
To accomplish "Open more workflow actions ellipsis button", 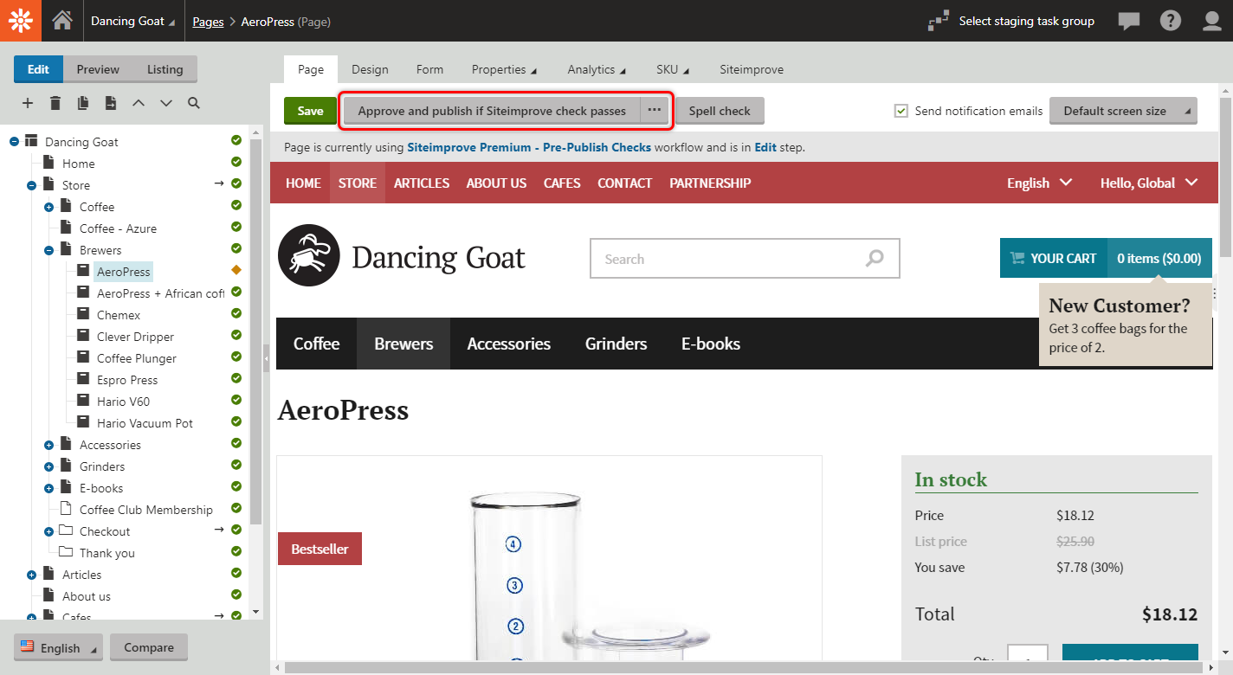I will point(655,111).
